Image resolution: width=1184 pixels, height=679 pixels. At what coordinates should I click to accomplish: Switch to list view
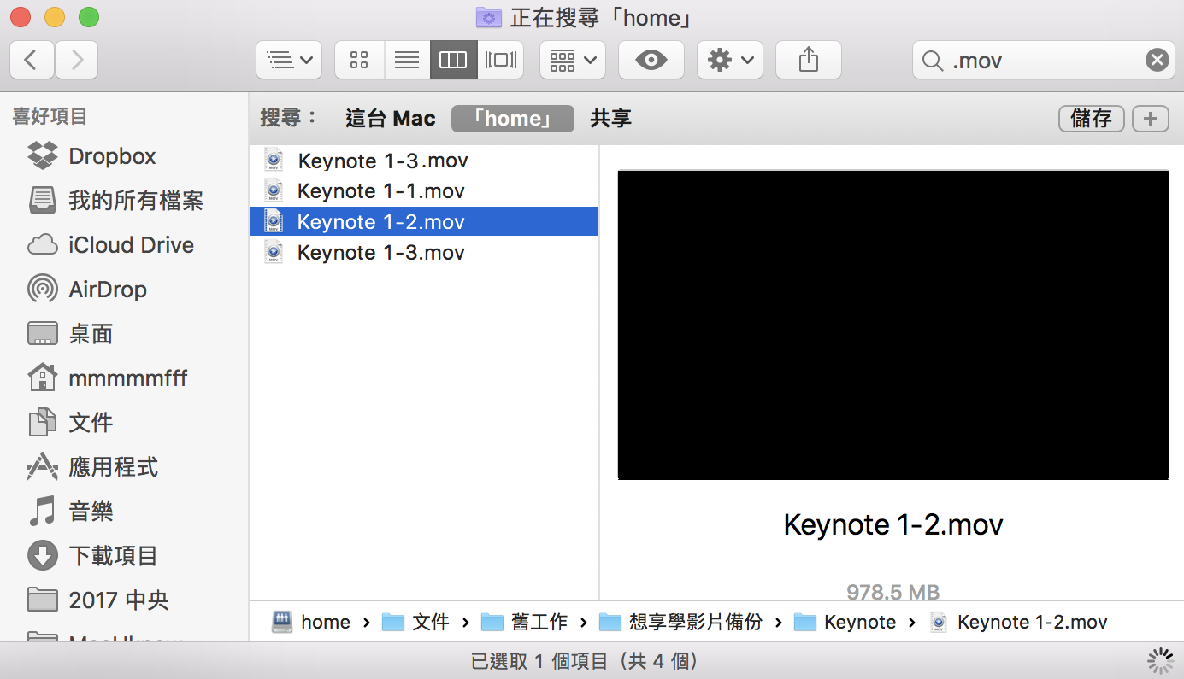(x=407, y=60)
